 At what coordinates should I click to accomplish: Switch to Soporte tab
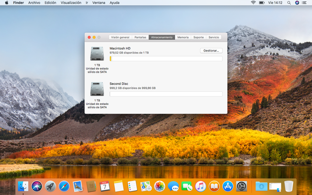coord(198,37)
